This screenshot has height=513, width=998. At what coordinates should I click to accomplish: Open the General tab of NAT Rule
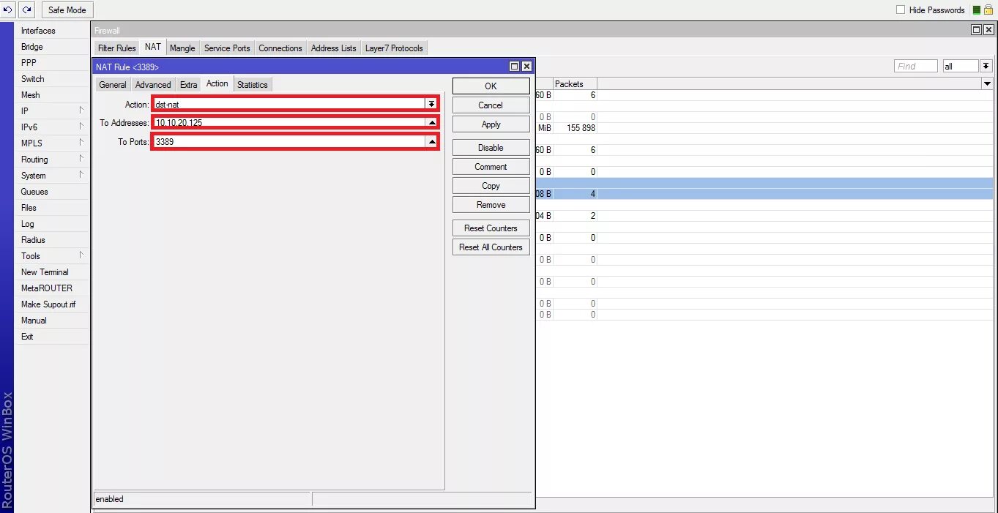click(113, 85)
